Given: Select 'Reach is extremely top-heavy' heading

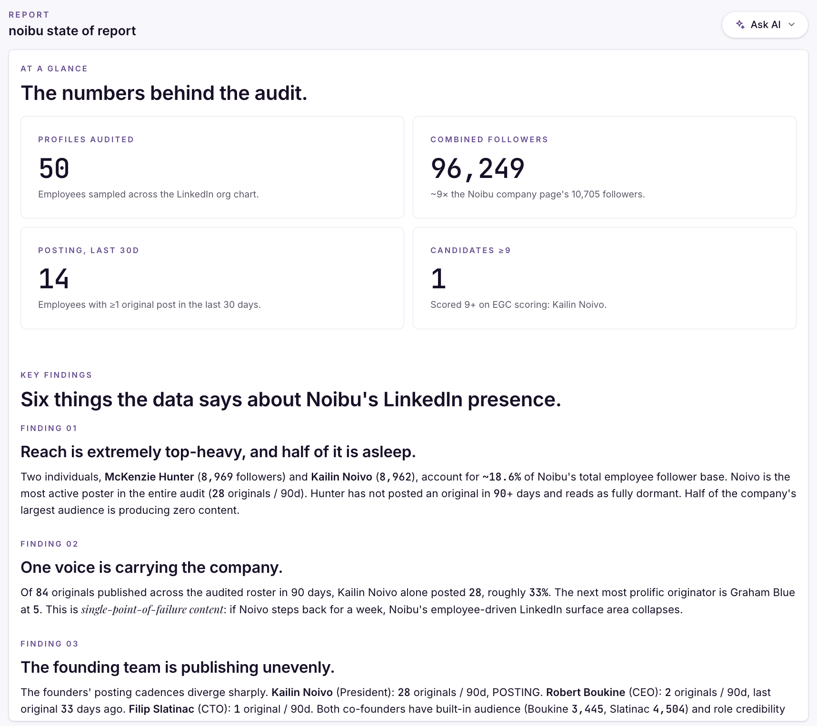Looking at the screenshot, I should click(218, 451).
